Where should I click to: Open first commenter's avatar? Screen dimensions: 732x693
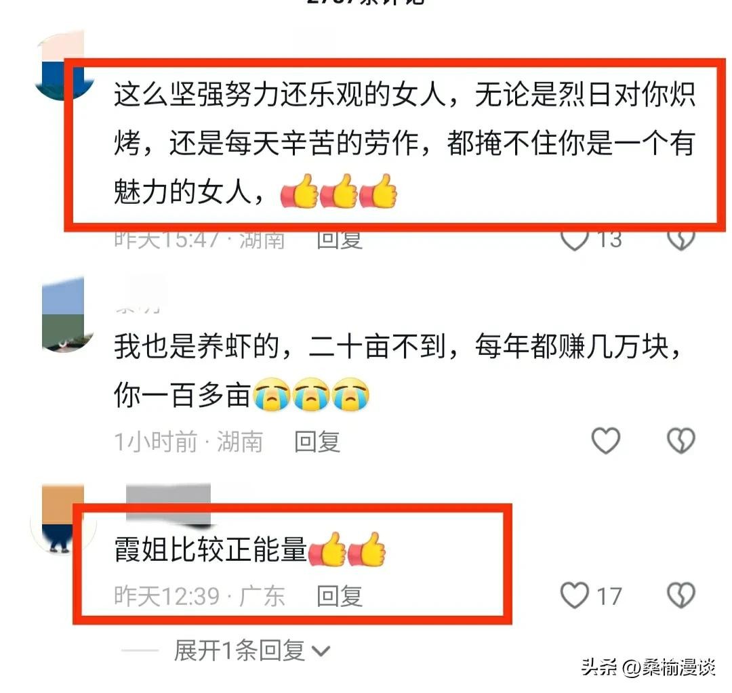point(63,65)
